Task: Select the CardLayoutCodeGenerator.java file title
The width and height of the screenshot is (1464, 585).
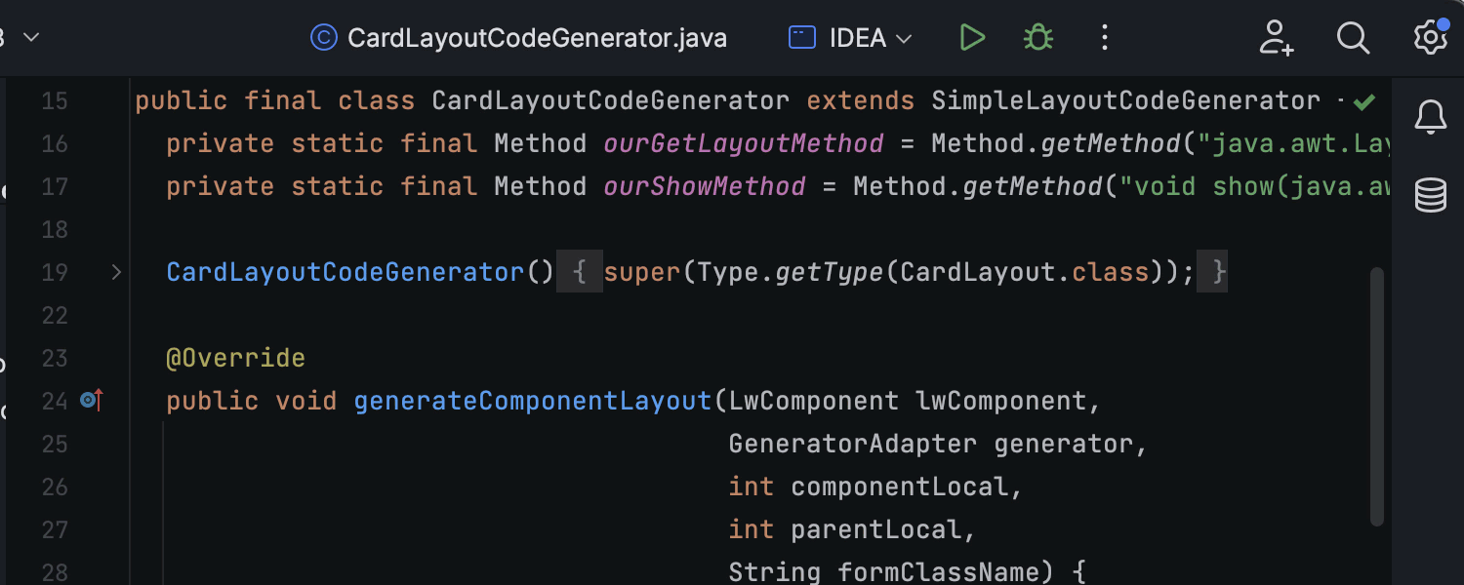Action: 537,38
